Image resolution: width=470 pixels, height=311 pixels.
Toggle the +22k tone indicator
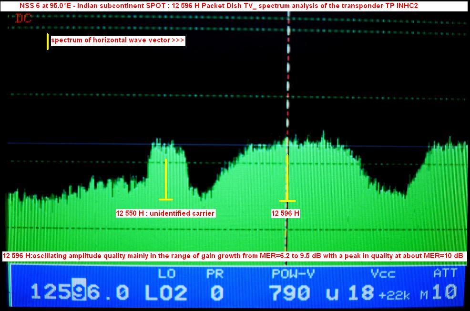[x=394, y=295]
